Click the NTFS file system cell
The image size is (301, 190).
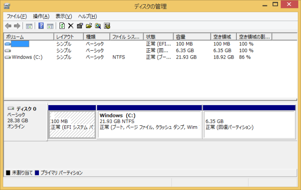coord(119,57)
